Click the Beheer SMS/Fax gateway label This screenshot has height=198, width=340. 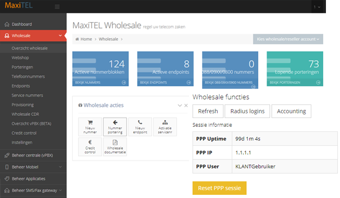click(x=34, y=190)
